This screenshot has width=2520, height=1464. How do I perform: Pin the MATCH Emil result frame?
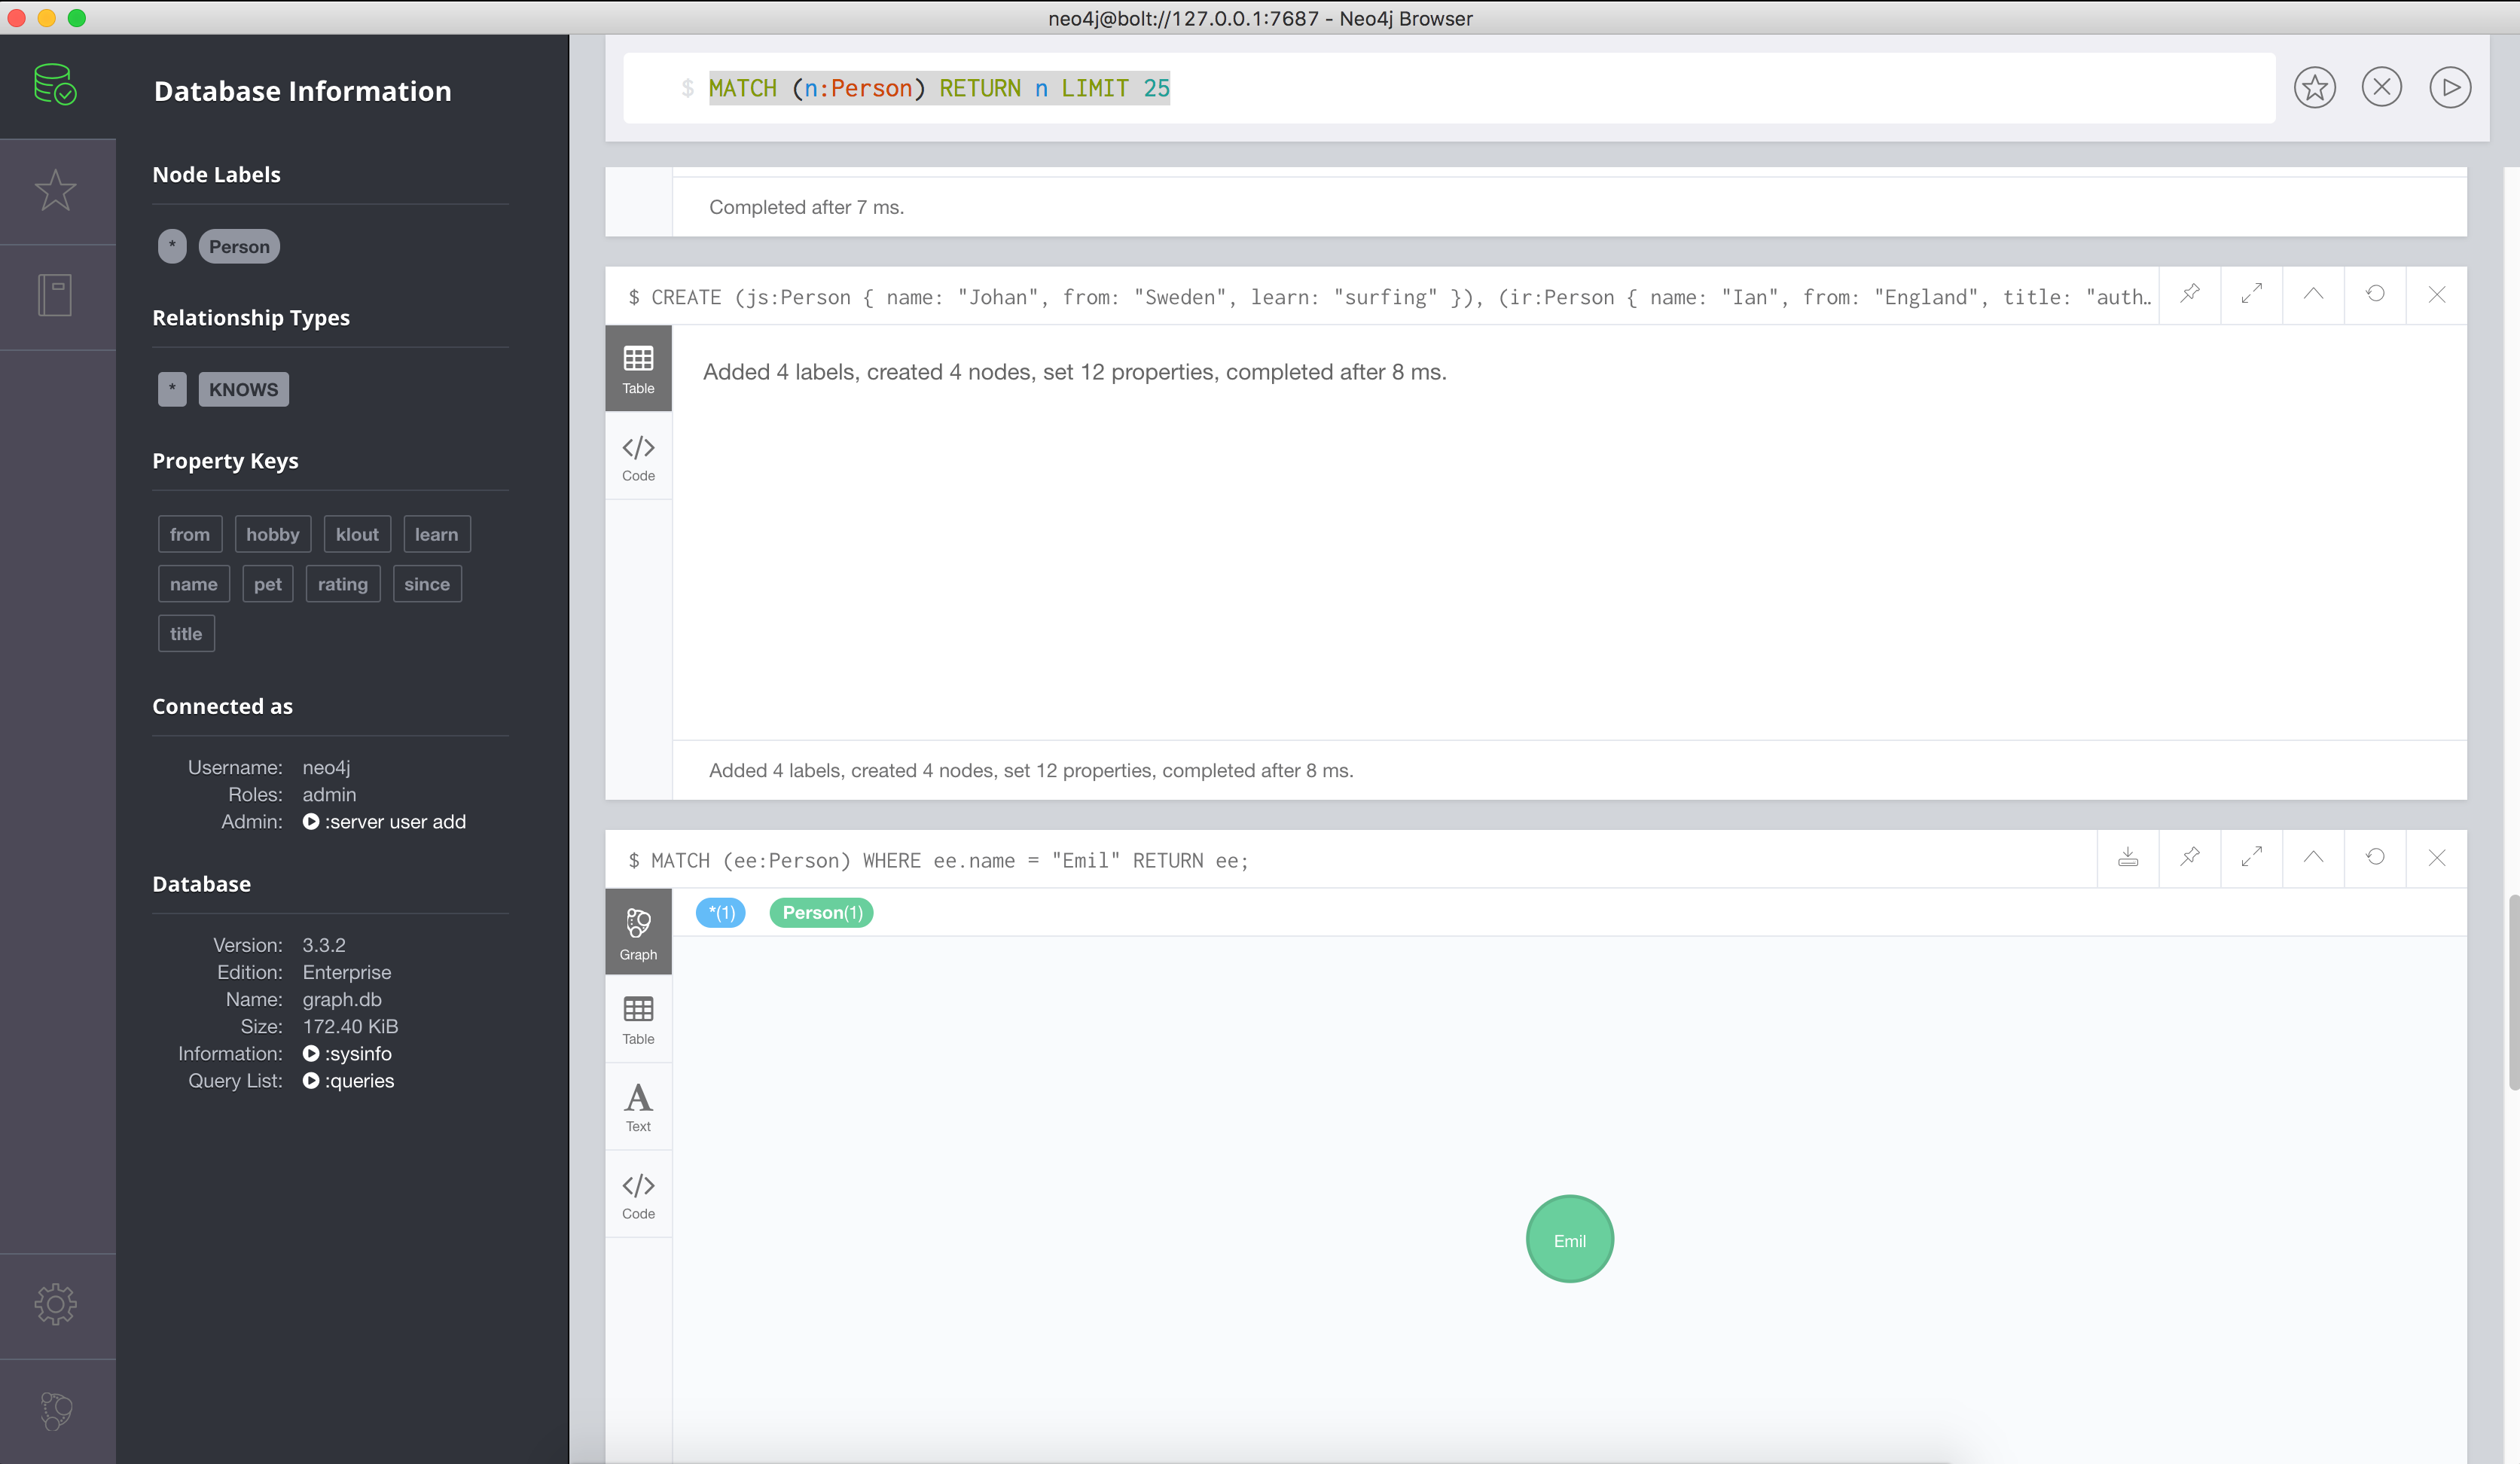pyautogui.click(x=2190, y=857)
